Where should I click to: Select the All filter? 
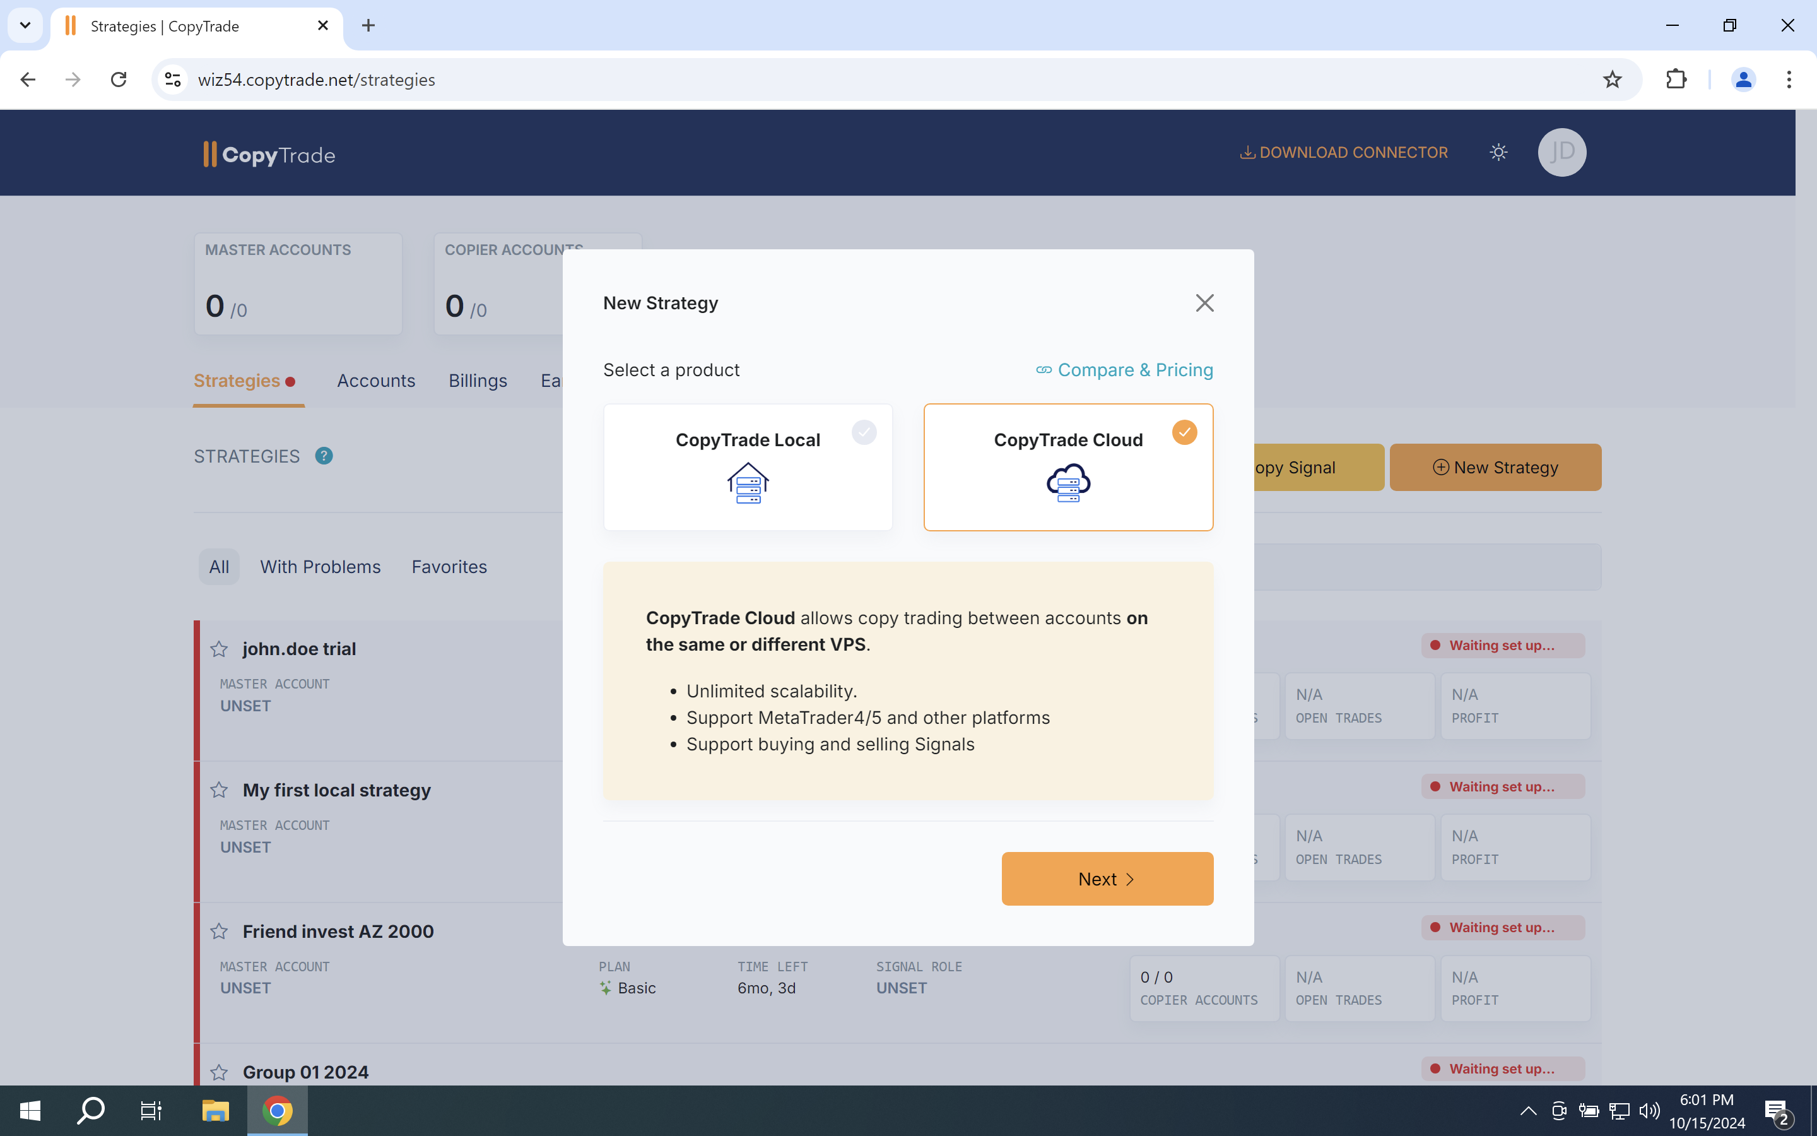coord(218,567)
